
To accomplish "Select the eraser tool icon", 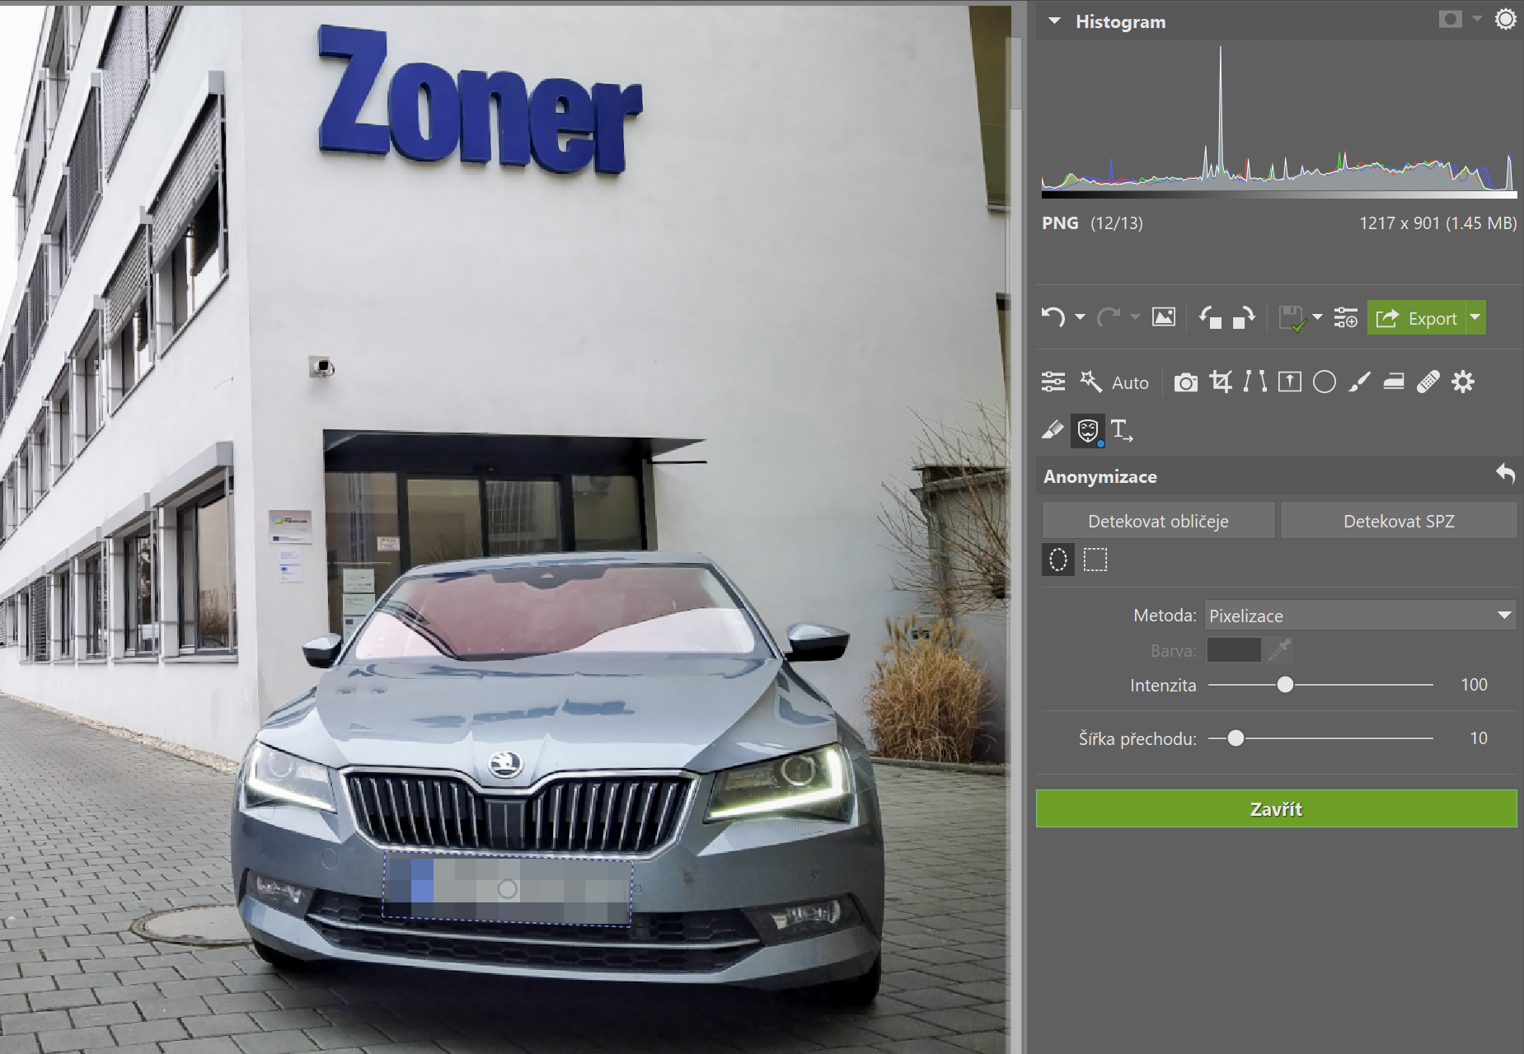I will click(1053, 429).
